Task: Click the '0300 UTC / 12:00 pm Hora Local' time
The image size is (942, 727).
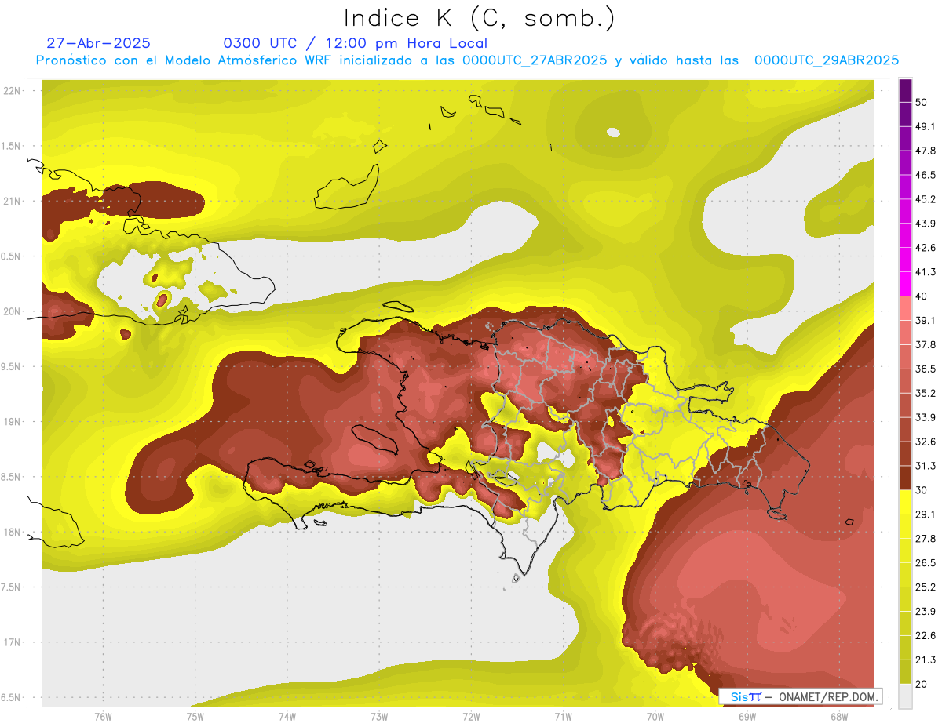Action: click(356, 44)
